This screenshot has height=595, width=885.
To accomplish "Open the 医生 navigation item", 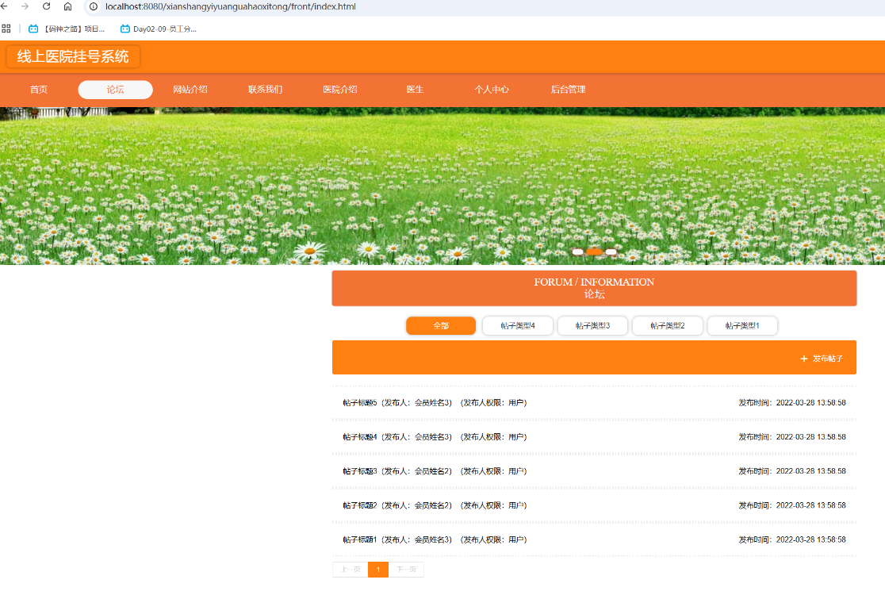I will 414,89.
